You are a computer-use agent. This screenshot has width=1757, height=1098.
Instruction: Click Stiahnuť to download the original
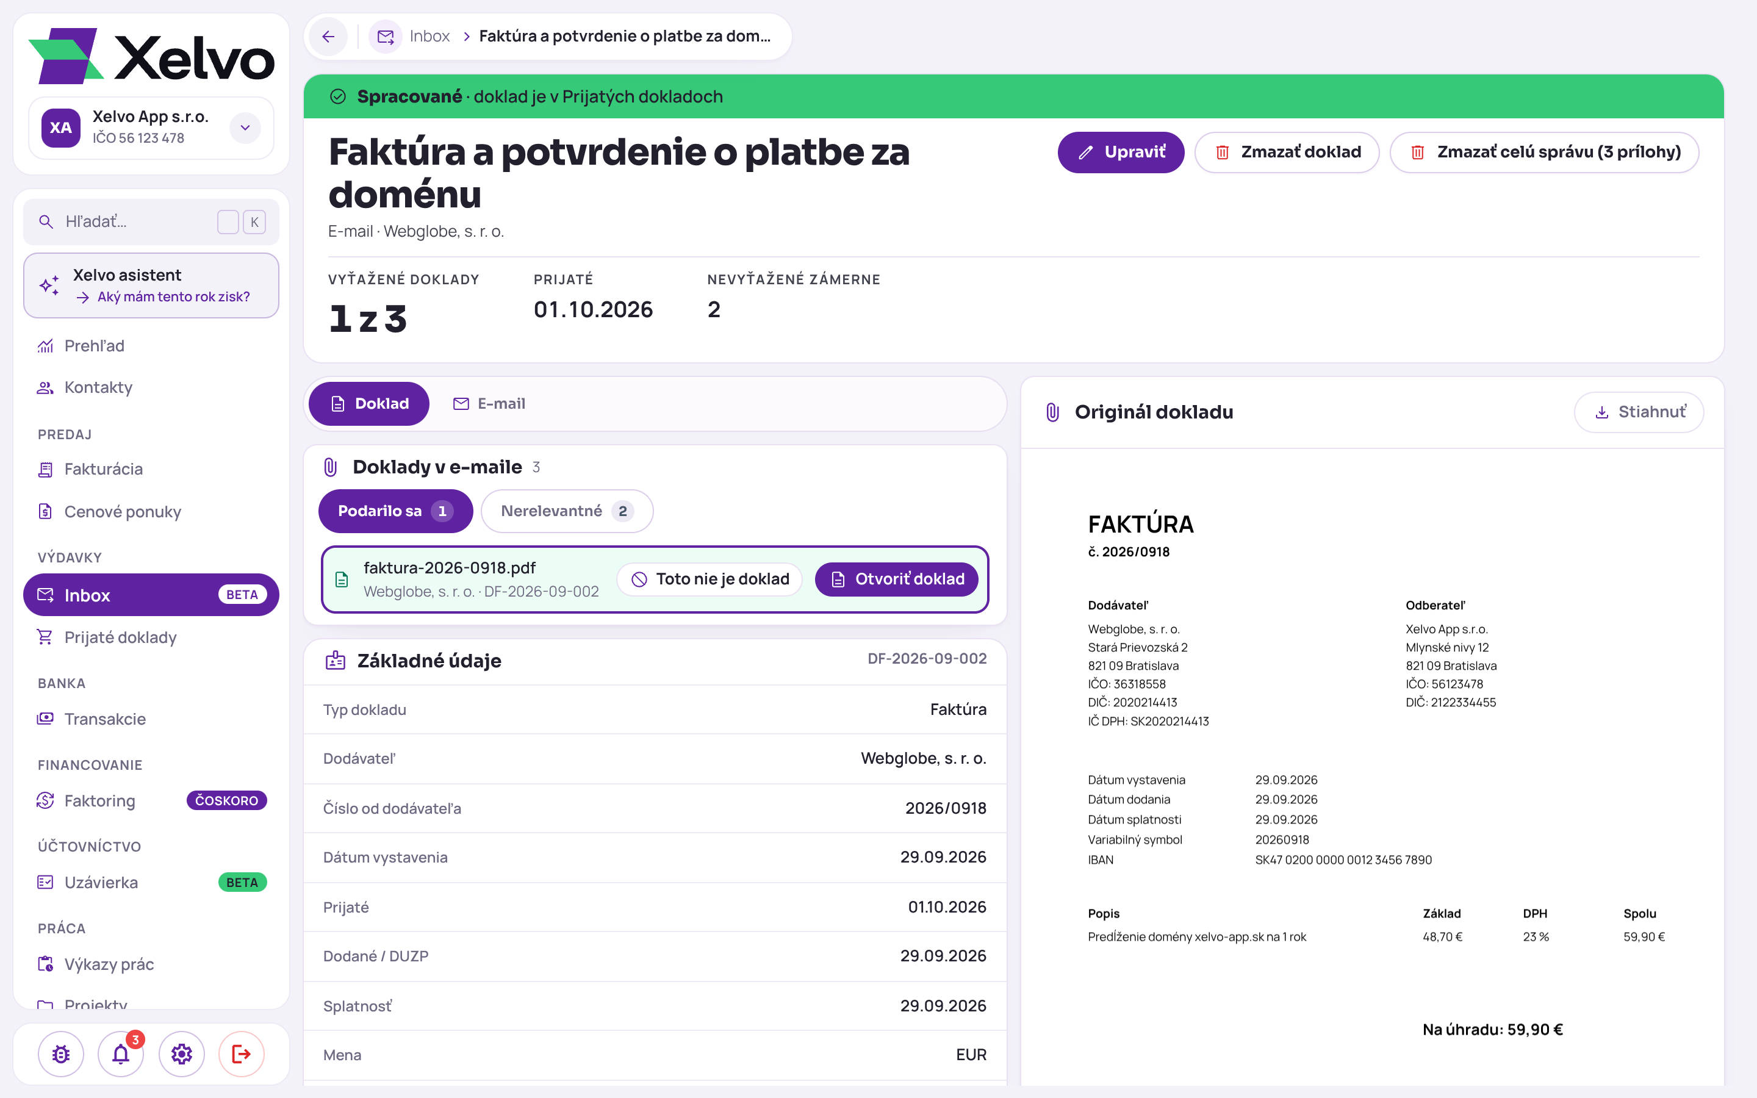1639,412
